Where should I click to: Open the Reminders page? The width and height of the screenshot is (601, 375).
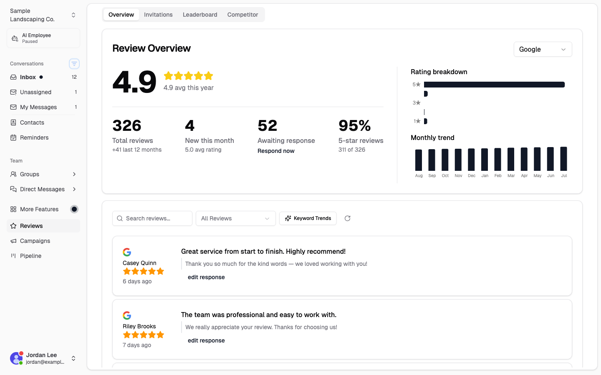(x=43, y=137)
